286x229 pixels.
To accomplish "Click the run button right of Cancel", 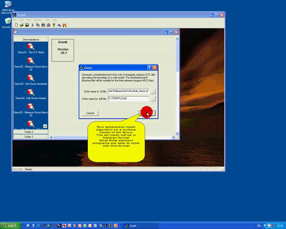I will 147,113.
